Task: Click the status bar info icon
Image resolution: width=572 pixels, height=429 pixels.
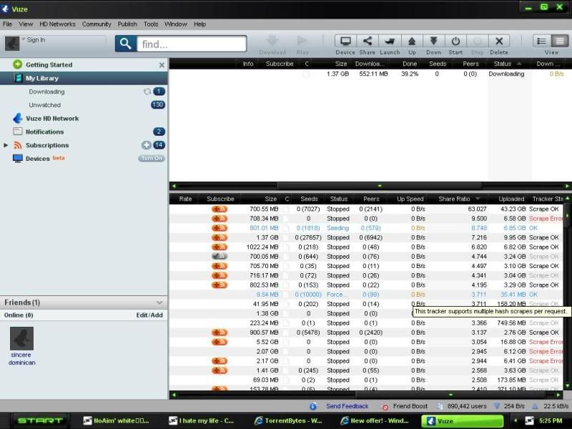Action: click(313, 406)
